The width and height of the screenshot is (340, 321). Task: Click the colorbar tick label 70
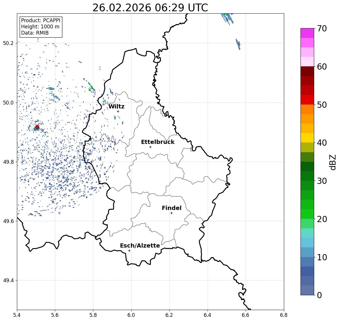point(322,28)
